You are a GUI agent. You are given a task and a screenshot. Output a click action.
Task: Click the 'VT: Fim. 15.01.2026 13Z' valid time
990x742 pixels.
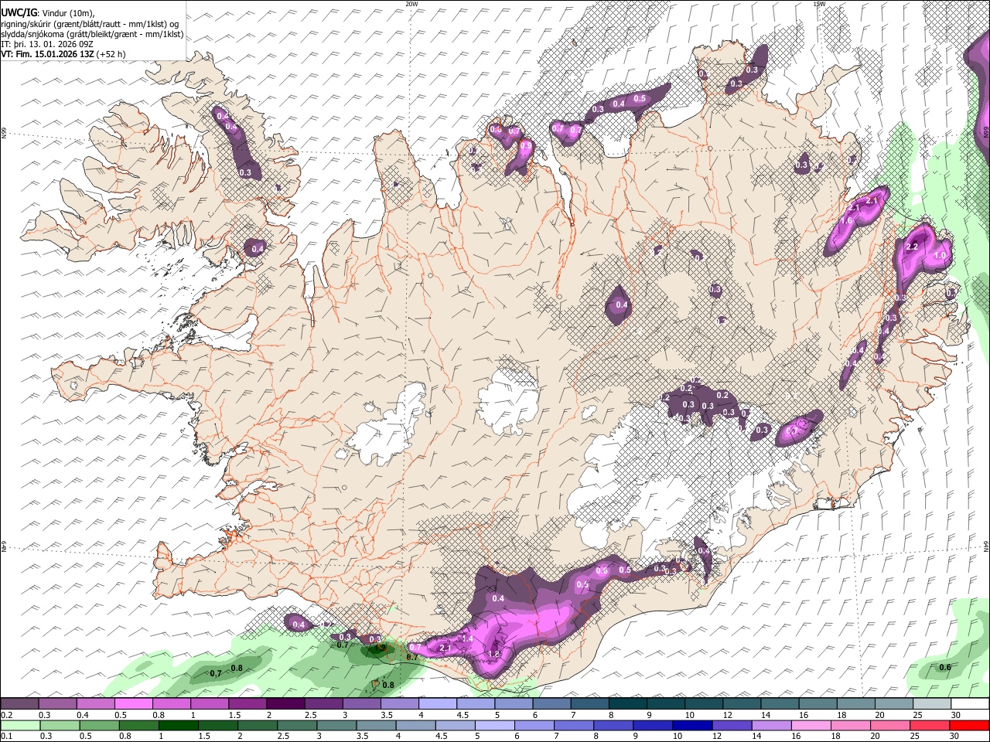pos(47,54)
